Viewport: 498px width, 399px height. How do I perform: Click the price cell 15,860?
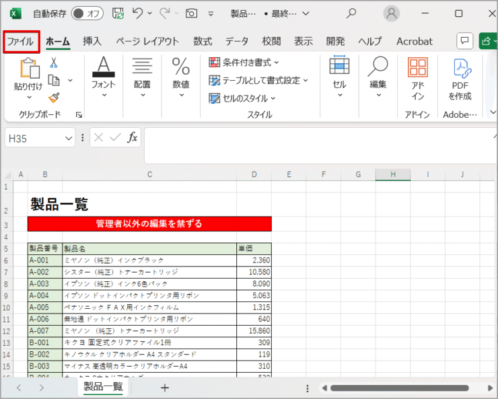tap(254, 331)
